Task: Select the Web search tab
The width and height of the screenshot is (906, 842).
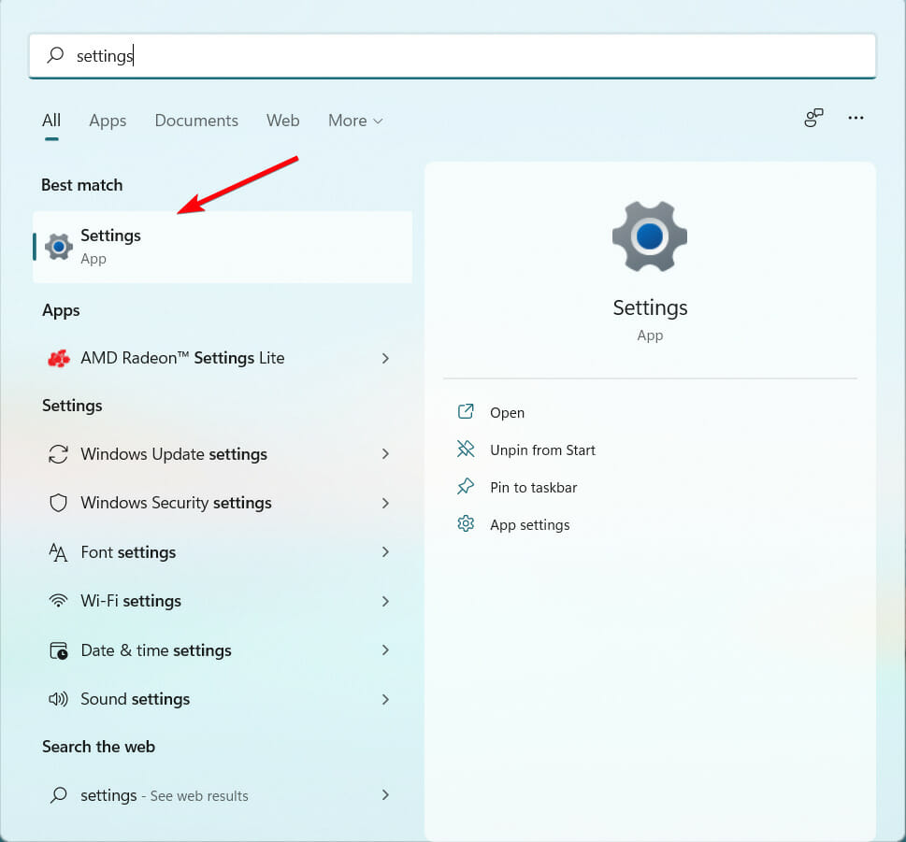Action: 282,121
